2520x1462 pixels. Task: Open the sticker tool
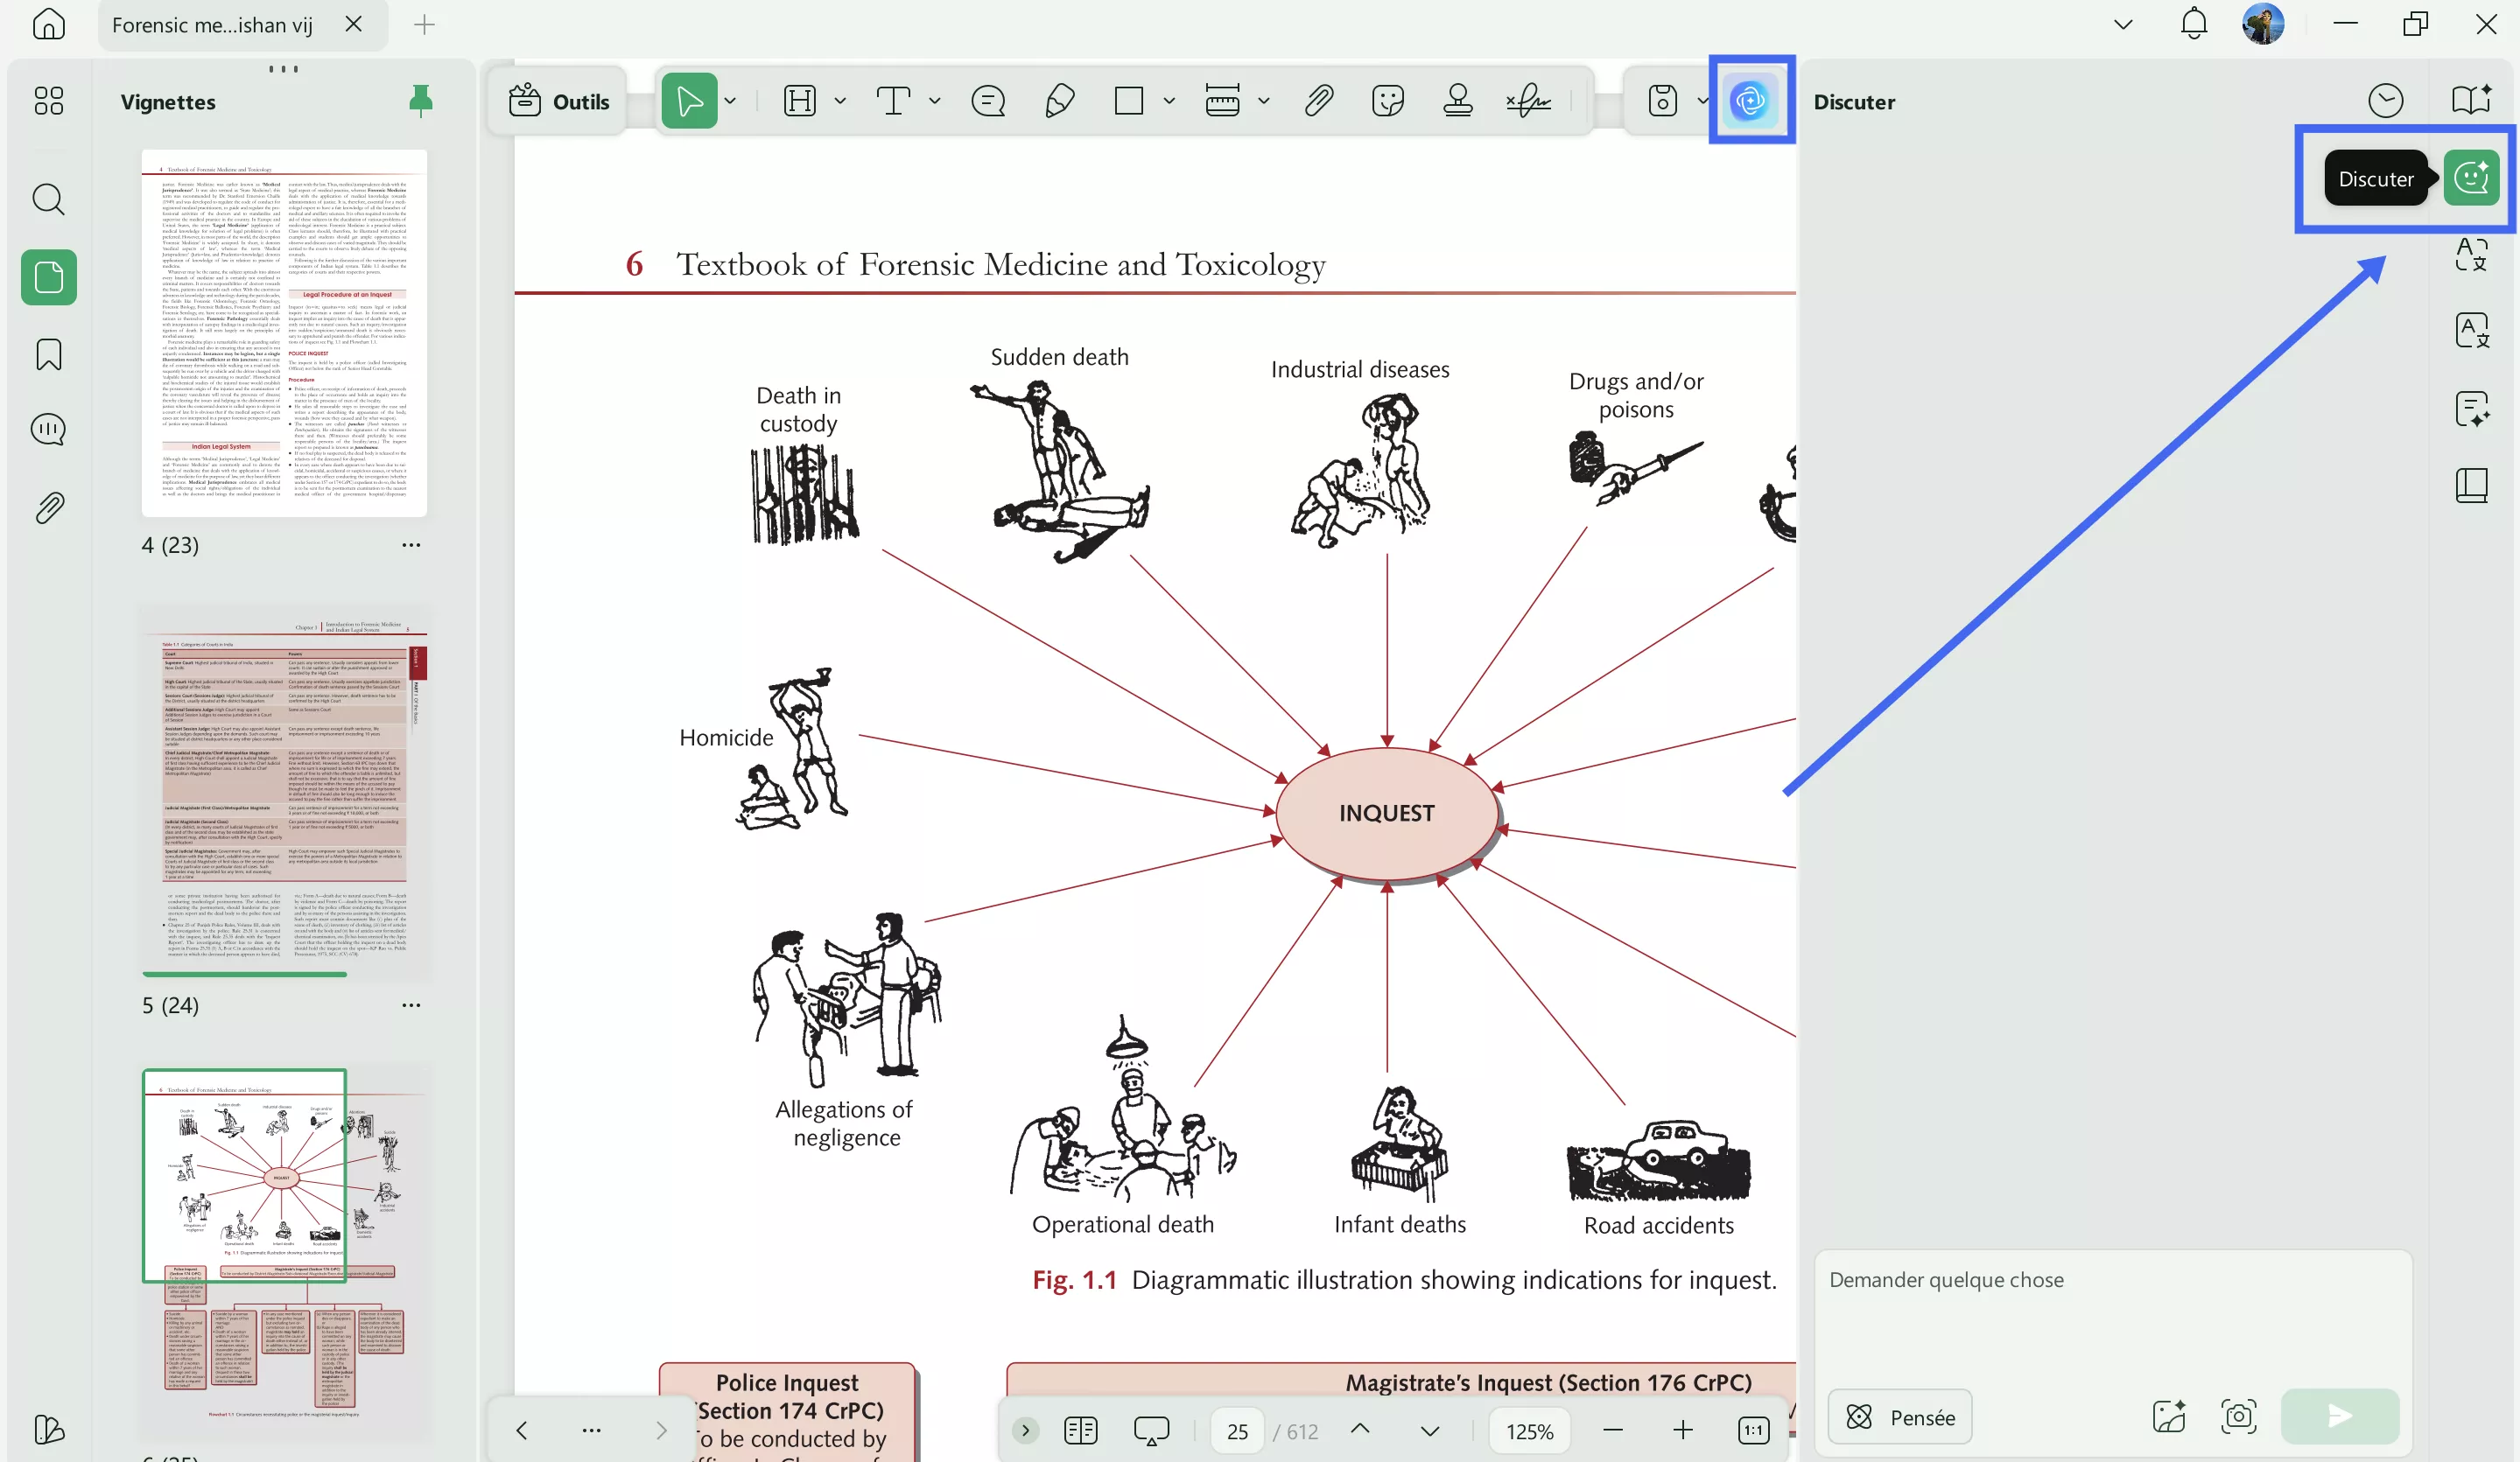click(1387, 101)
